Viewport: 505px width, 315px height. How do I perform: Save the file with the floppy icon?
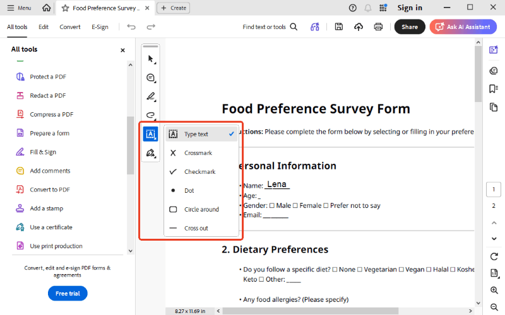click(339, 26)
